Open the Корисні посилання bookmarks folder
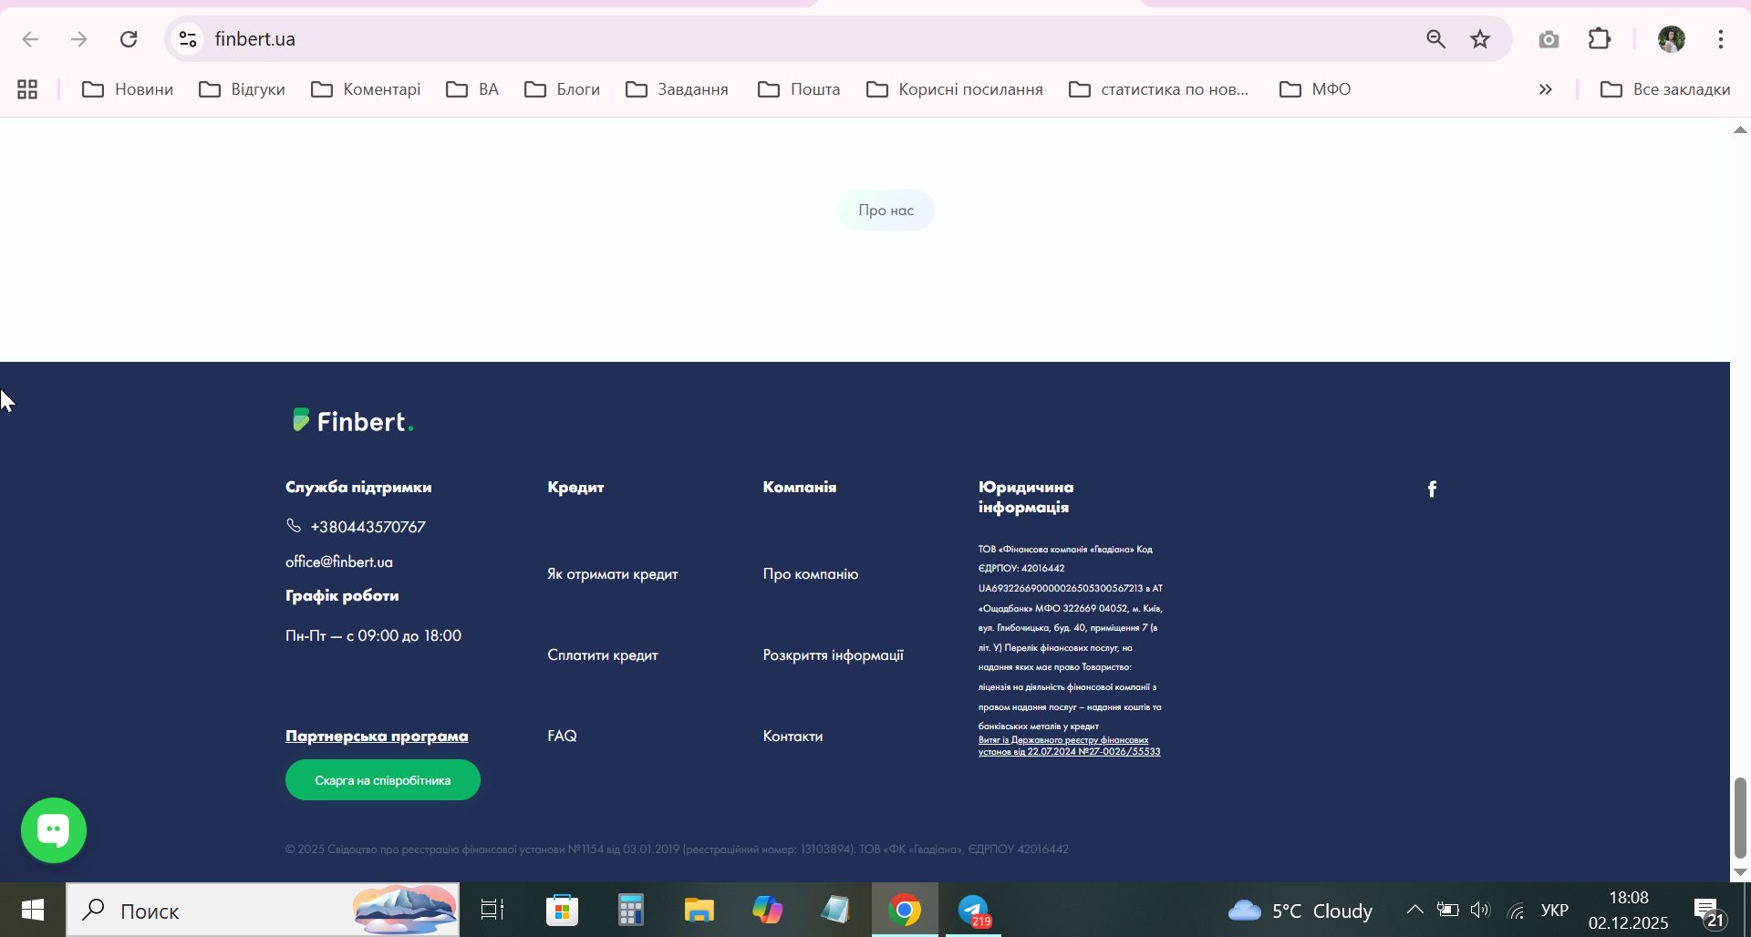The height and width of the screenshot is (937, 1751). [x=954, y=89]
